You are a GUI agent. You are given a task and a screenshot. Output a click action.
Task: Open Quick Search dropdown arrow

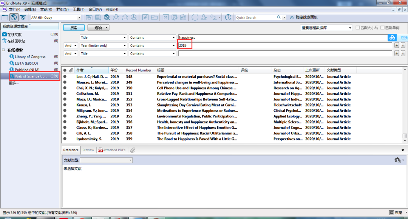284,17
